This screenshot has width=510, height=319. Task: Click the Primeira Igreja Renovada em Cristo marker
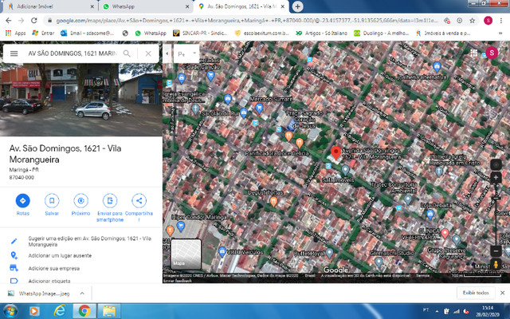(x=439, y=171)
